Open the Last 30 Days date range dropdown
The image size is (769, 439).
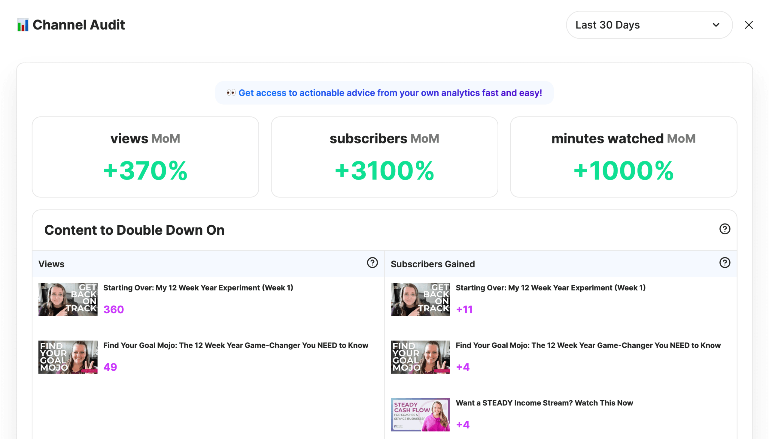click(648, 25)
